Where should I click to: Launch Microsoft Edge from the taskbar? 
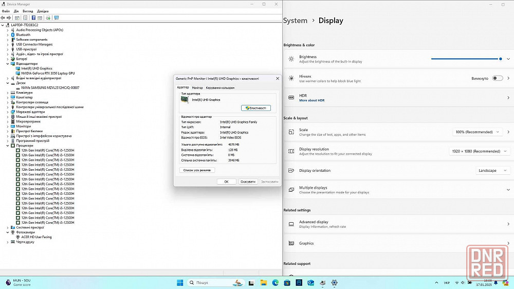pyautogui.click(x=276, y=283)
